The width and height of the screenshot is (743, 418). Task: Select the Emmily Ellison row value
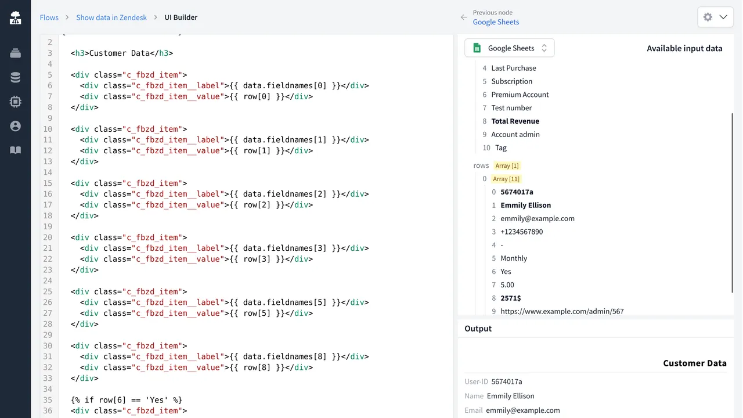click(526, 206)
